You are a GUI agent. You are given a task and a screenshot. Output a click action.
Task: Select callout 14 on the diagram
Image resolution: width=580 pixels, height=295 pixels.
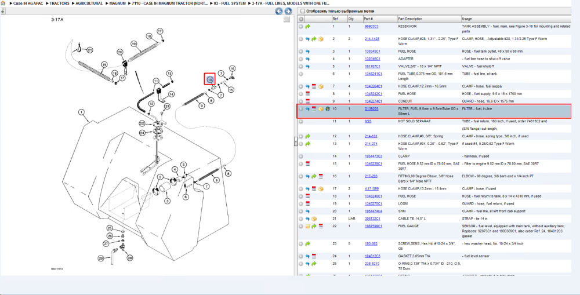pos(171,94)
